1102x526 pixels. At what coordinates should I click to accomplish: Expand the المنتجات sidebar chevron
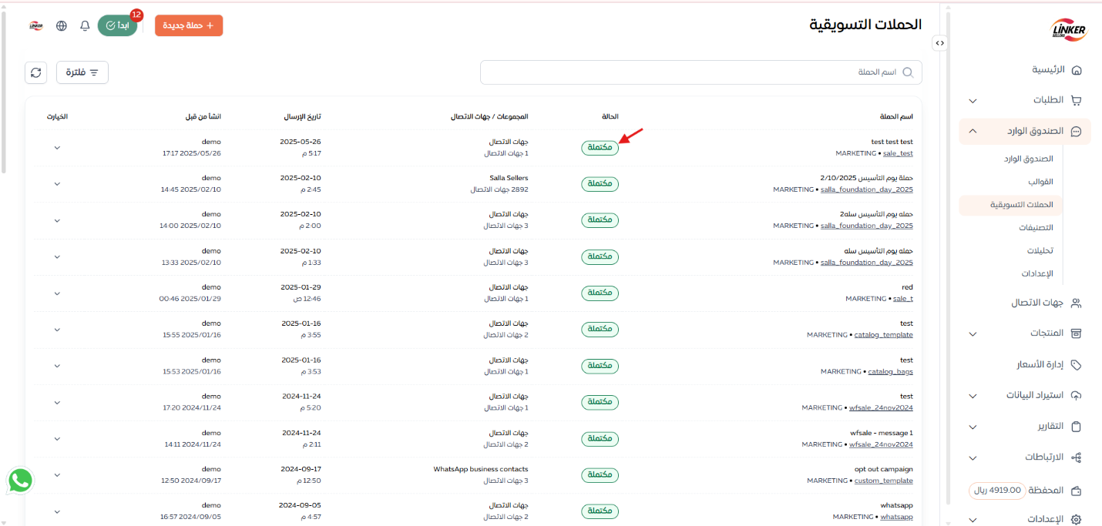(973, 334)
